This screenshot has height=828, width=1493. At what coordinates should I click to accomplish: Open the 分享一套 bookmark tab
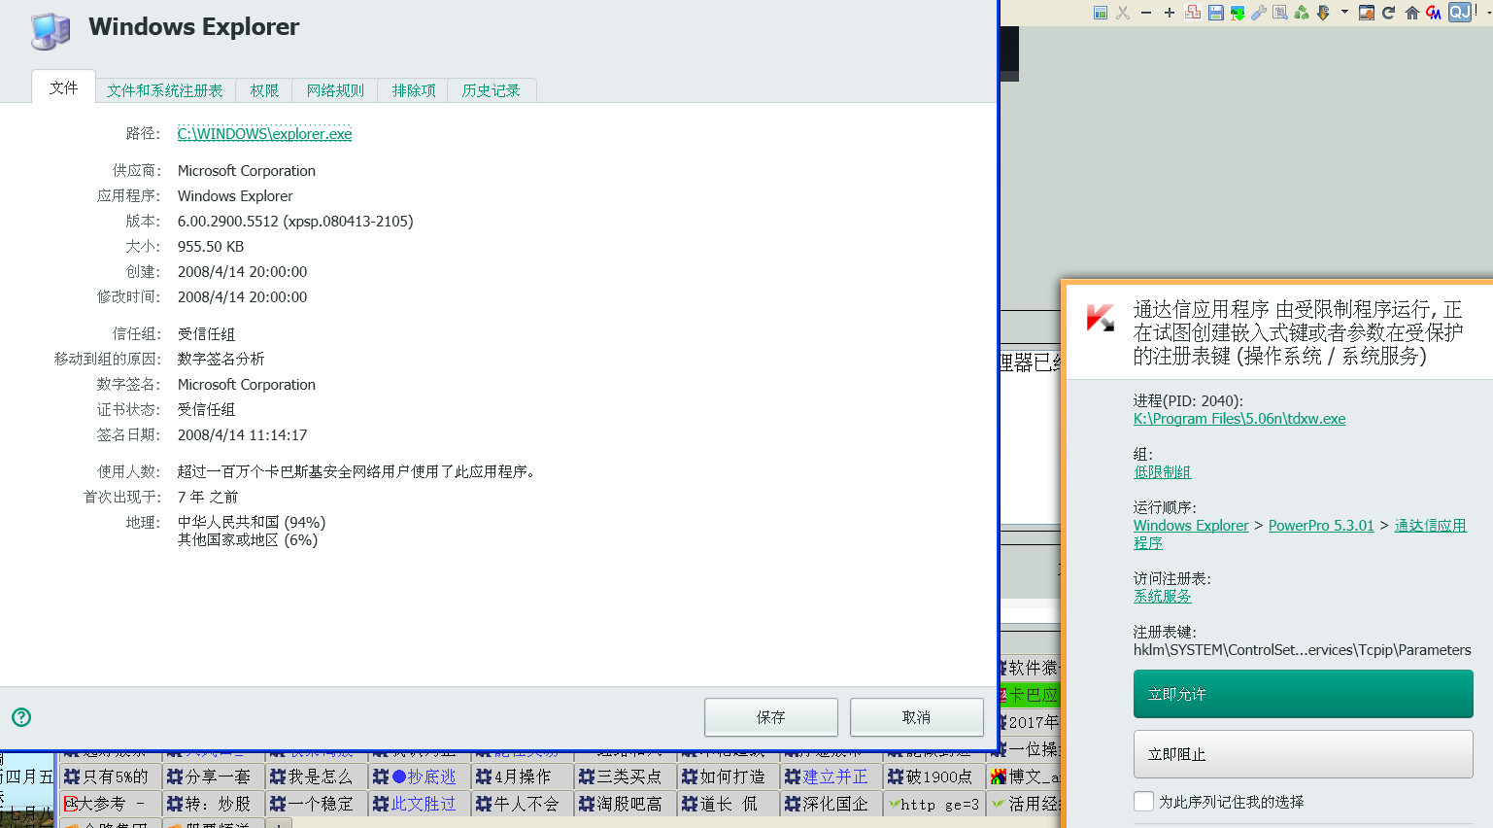(x=214, y=776)
